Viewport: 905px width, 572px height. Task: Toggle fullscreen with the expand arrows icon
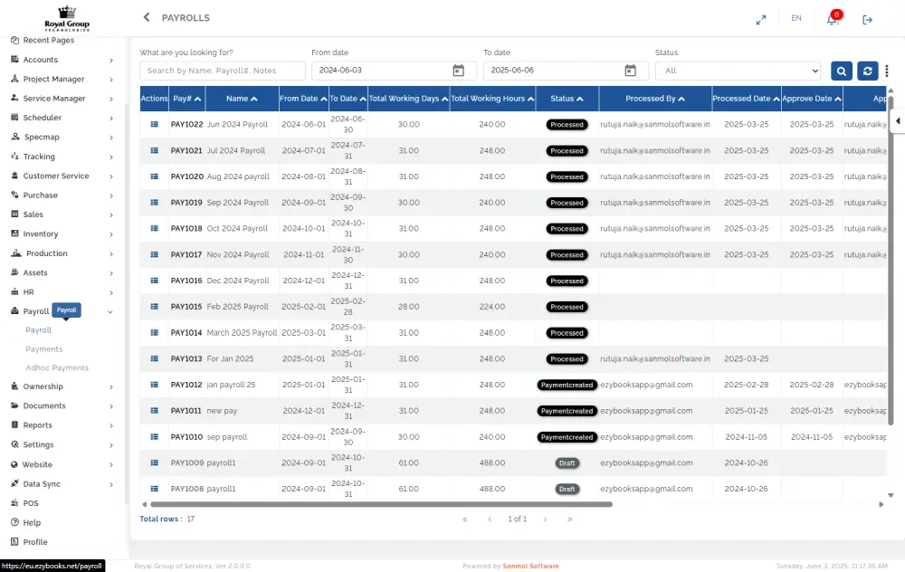click(x=761, y=19)
